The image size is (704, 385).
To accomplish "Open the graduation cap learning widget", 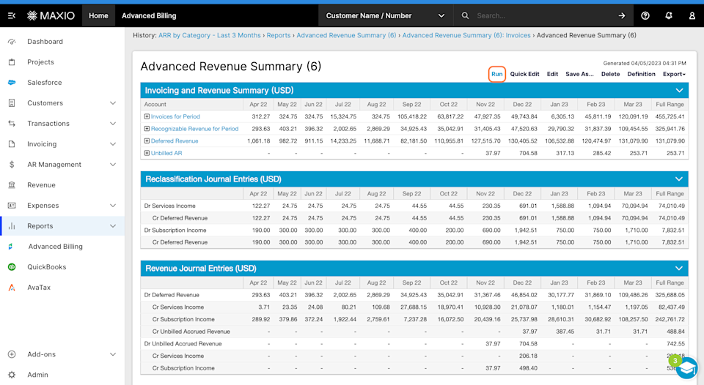I will pos(686,367).
